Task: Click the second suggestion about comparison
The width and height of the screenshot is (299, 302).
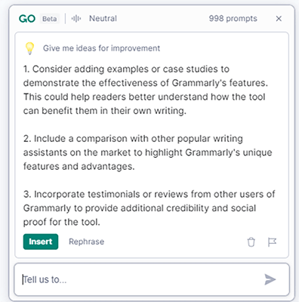Action: 147,153
